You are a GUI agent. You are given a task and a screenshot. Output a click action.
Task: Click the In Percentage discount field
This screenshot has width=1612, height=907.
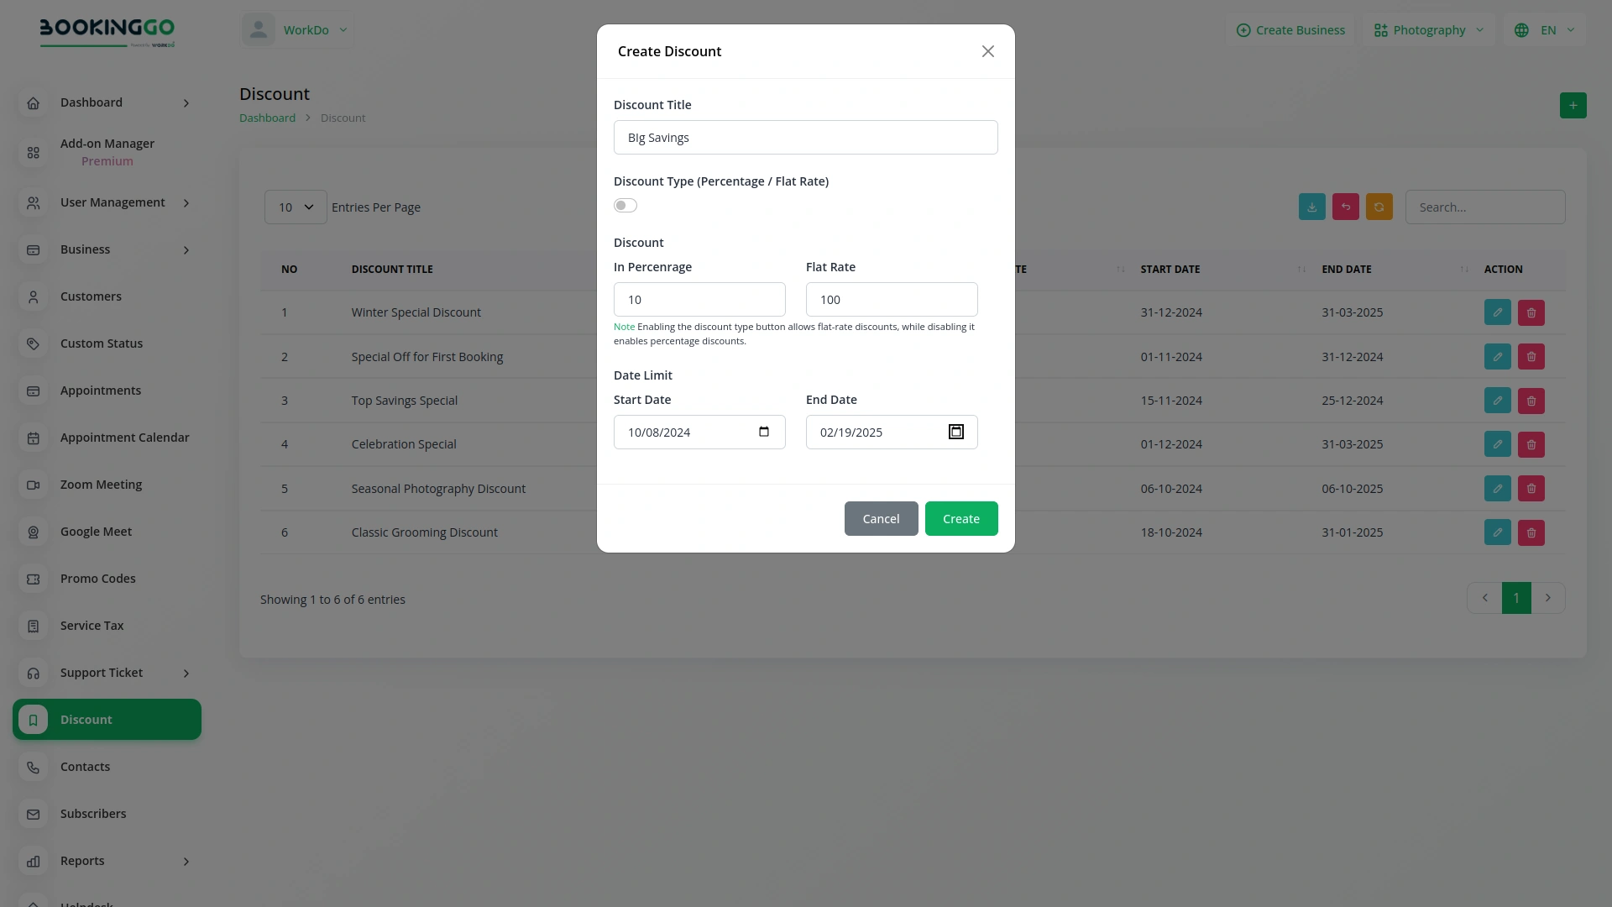[x=699, y=299]
